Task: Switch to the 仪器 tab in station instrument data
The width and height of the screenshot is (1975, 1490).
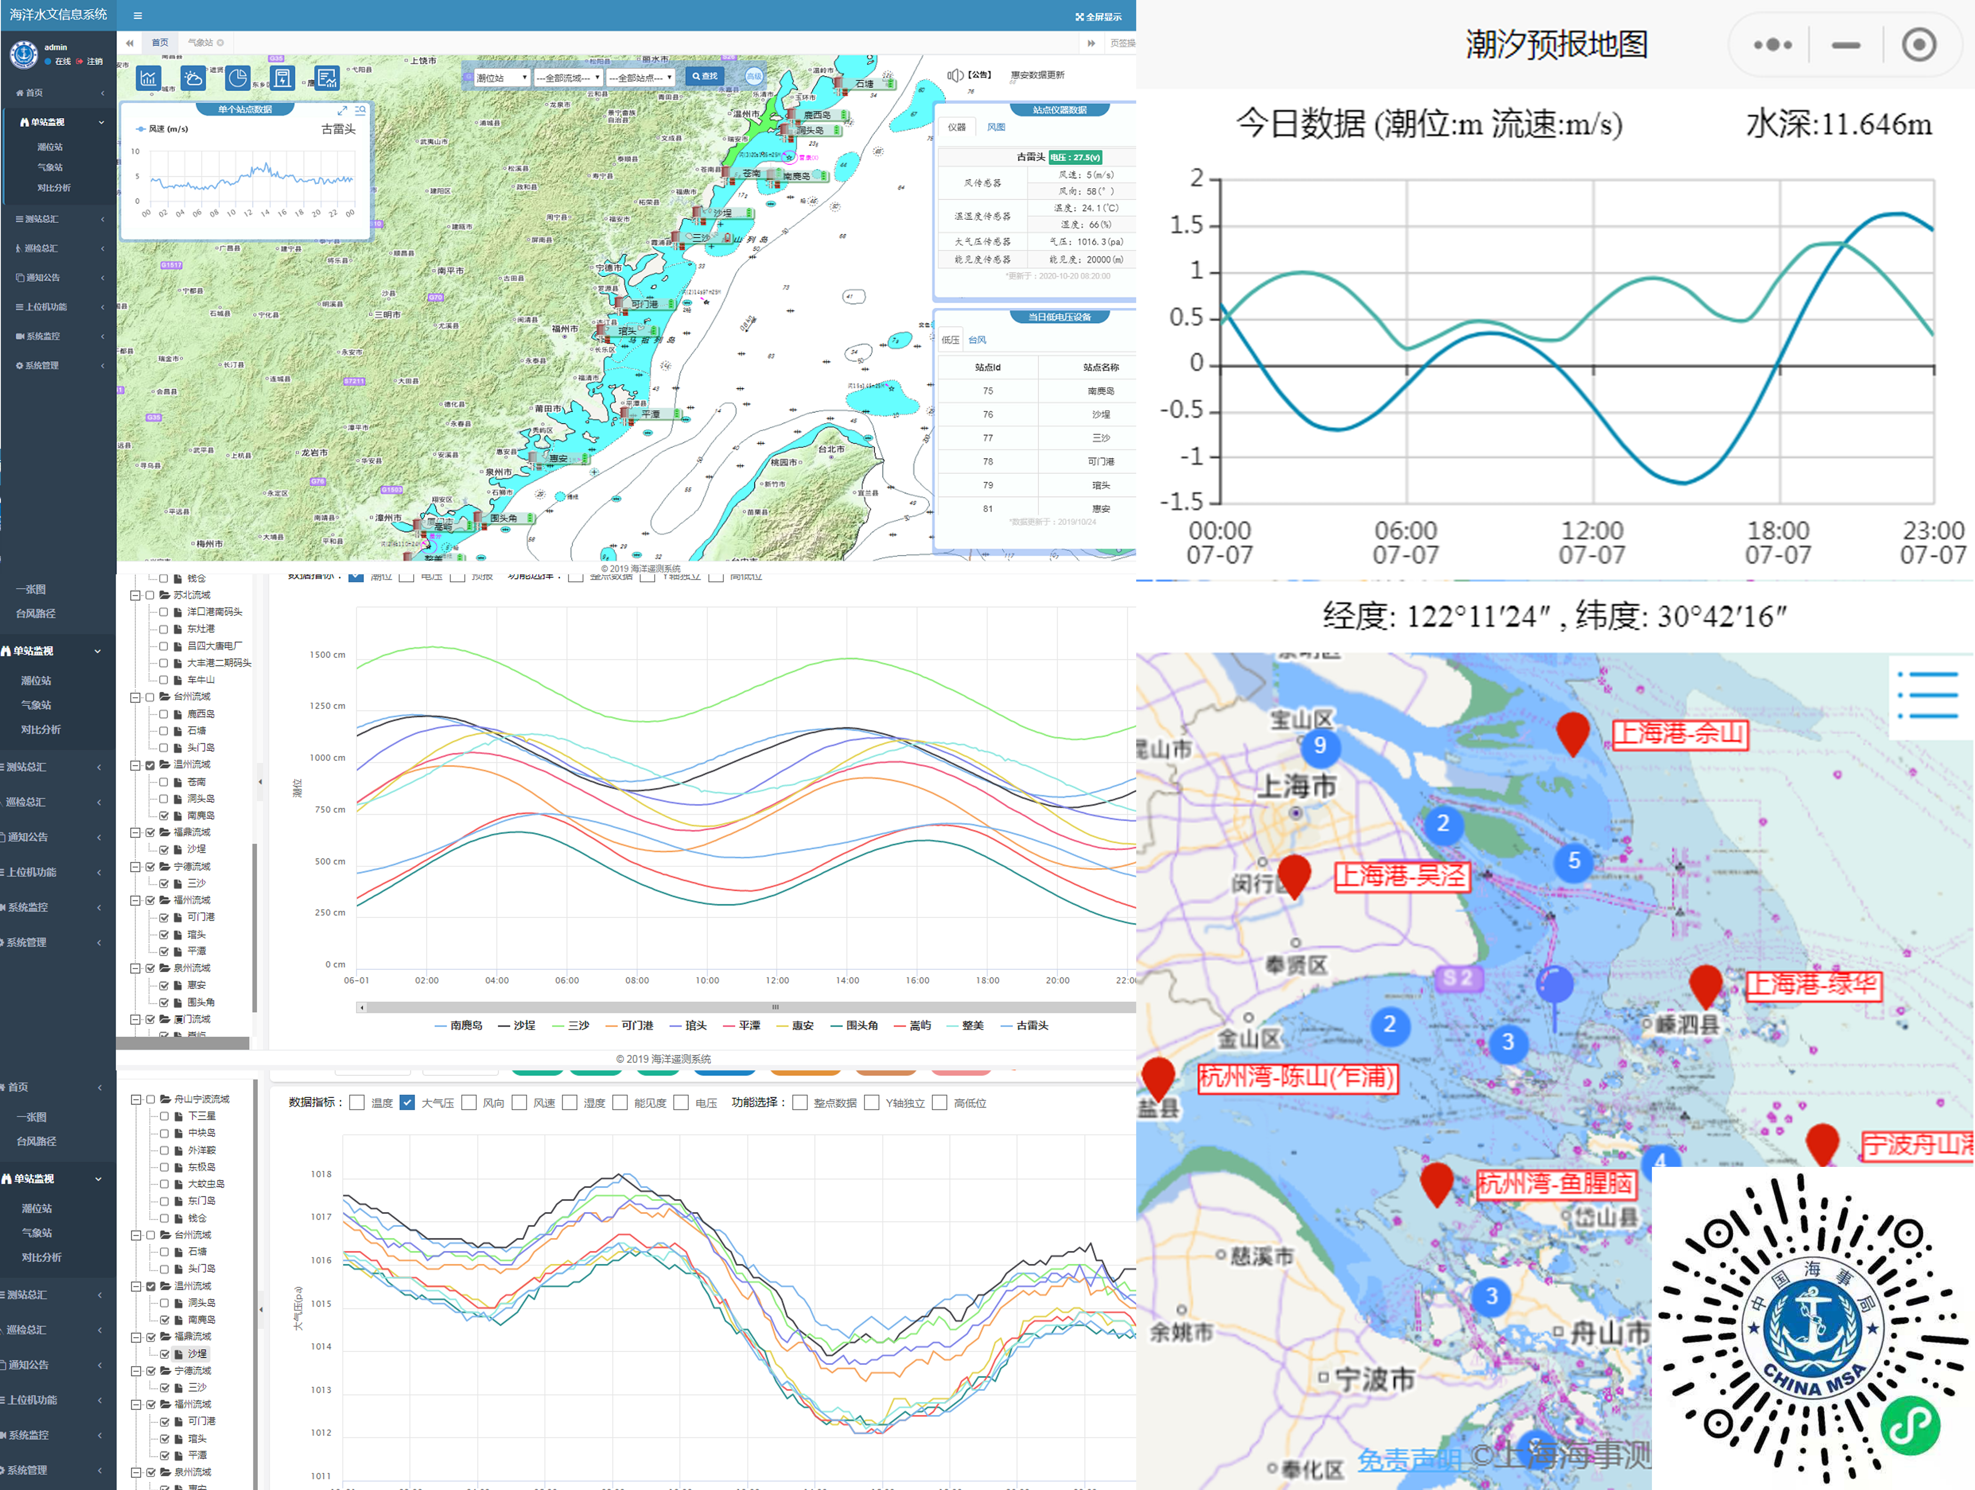Action: coord(957,127)
